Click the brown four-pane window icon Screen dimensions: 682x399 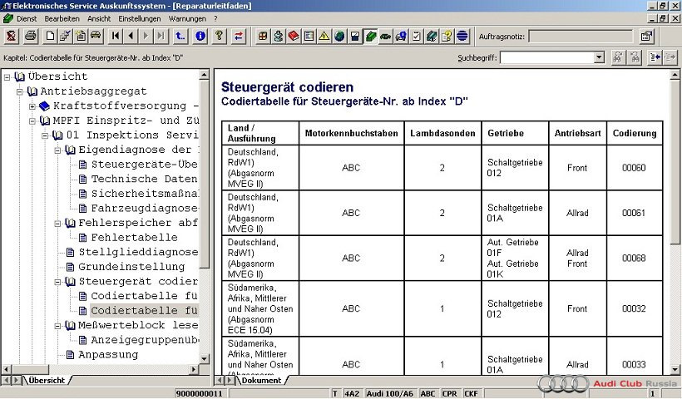pos(263,36)
